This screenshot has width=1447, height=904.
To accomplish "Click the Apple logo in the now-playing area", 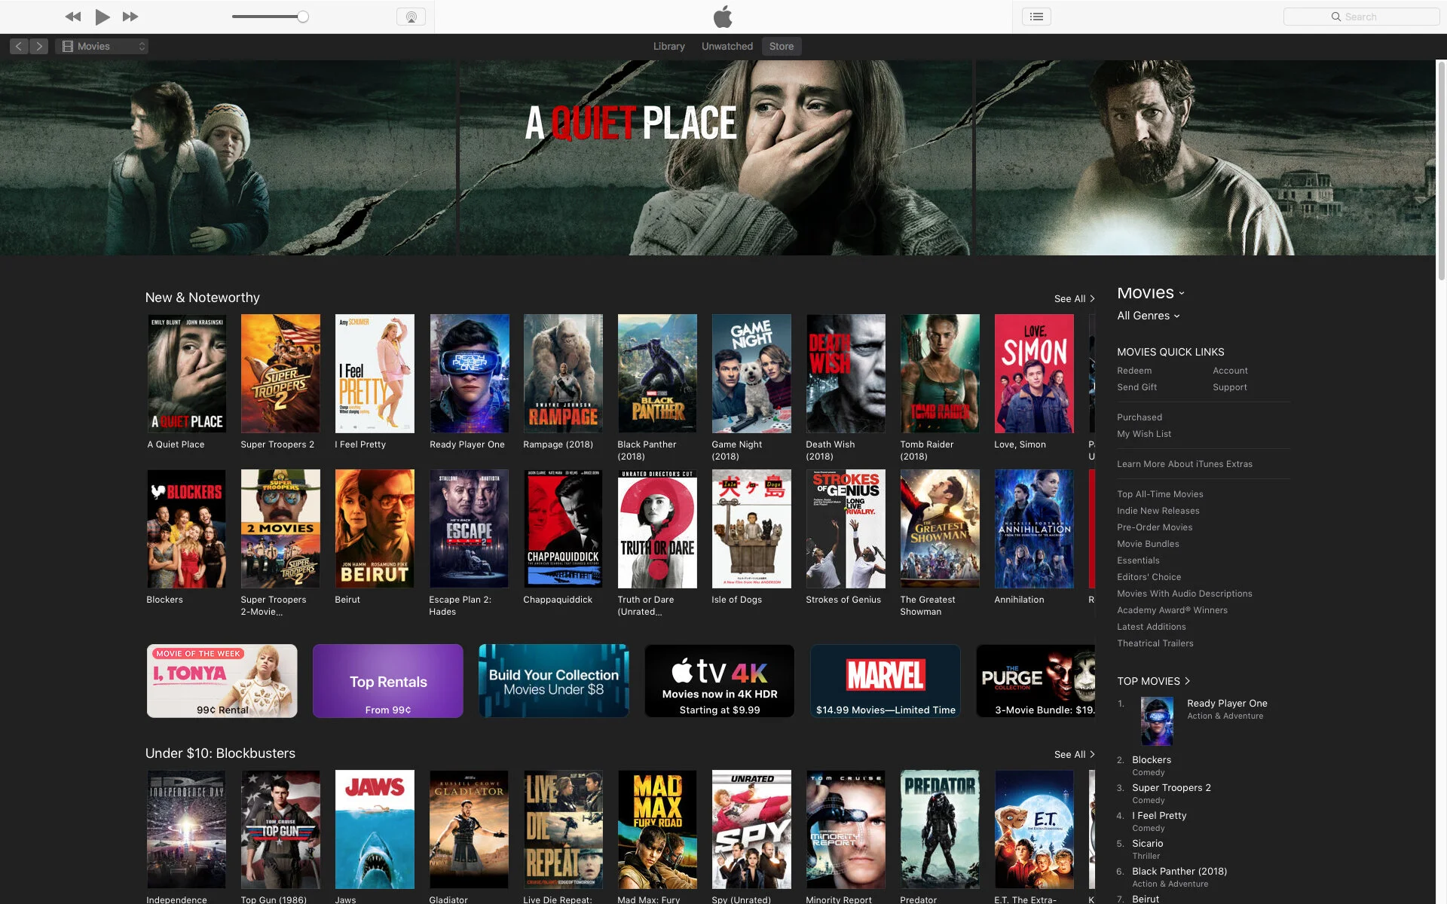I will pos(723,17).
